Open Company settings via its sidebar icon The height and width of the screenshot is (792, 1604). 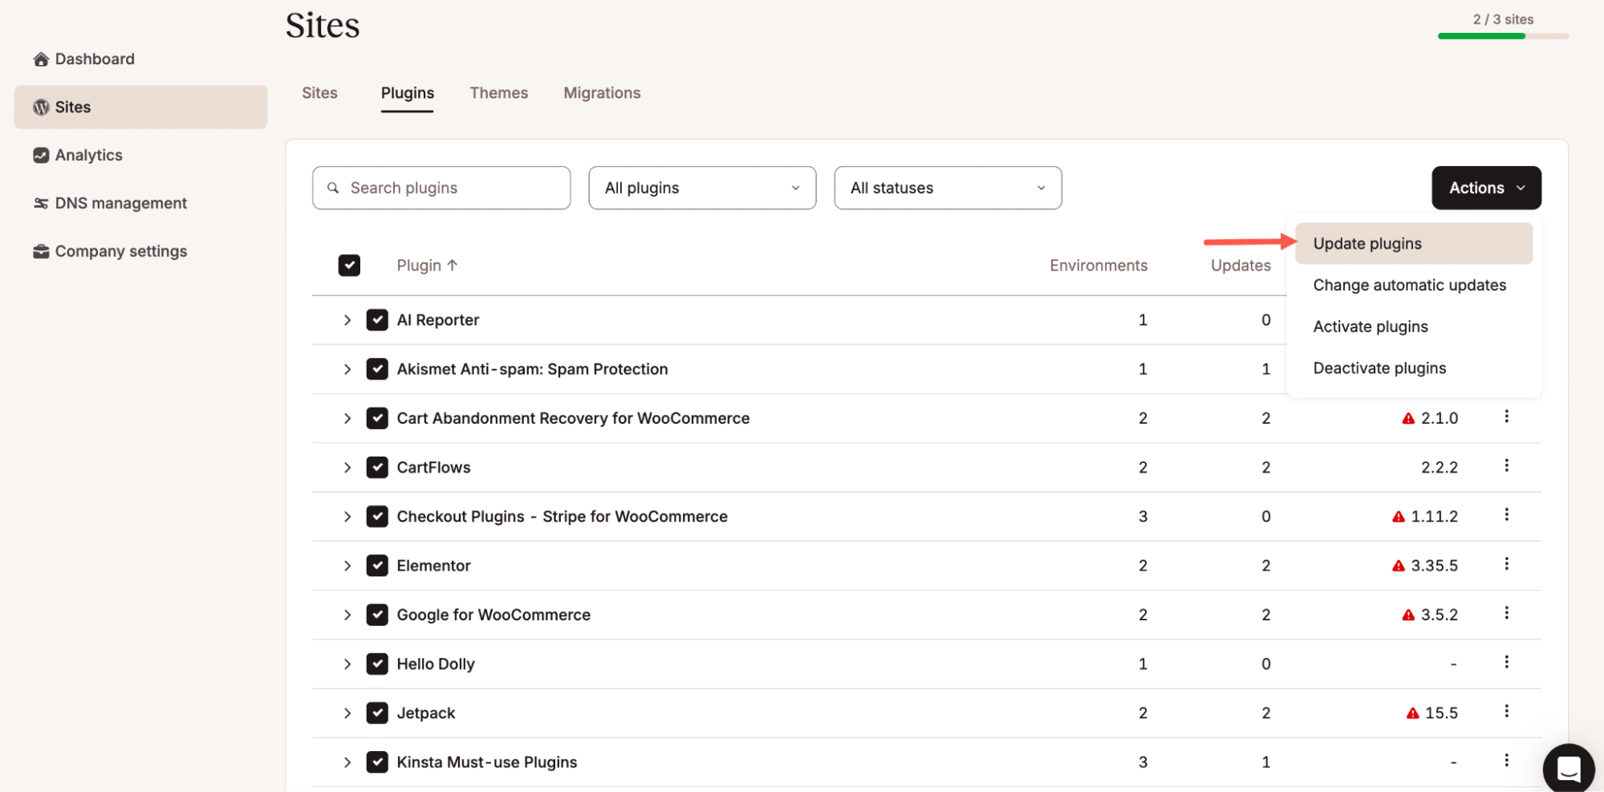41,250
